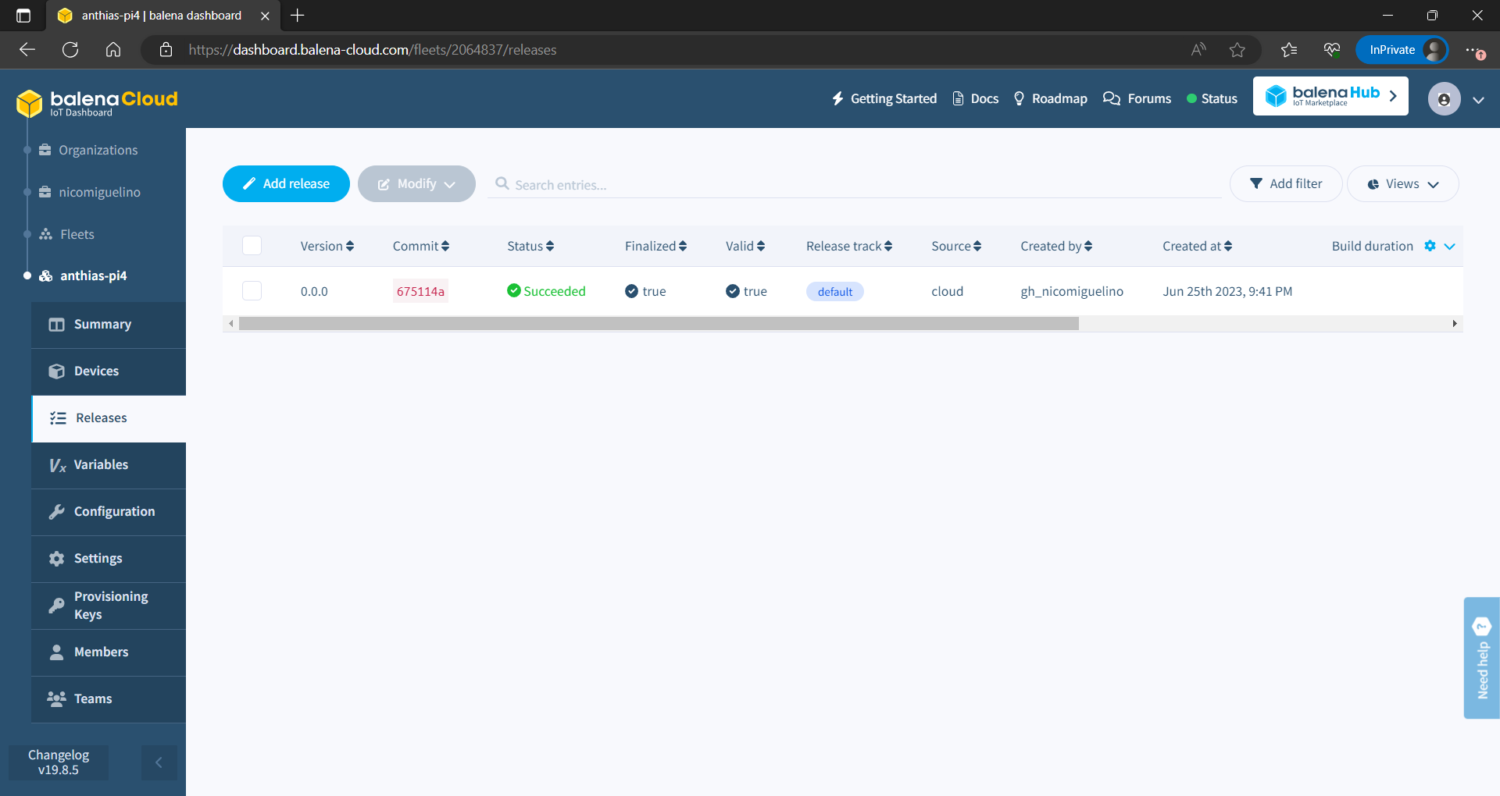Sort by Valid column
The width and height of the screenshot is (1500, 796).
coord(745,246)
